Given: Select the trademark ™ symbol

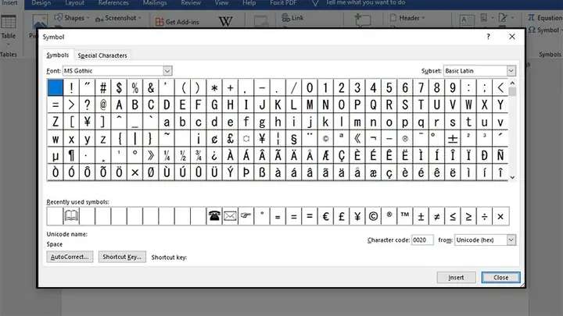Looking at the screenshot, I should coord(405,216).
